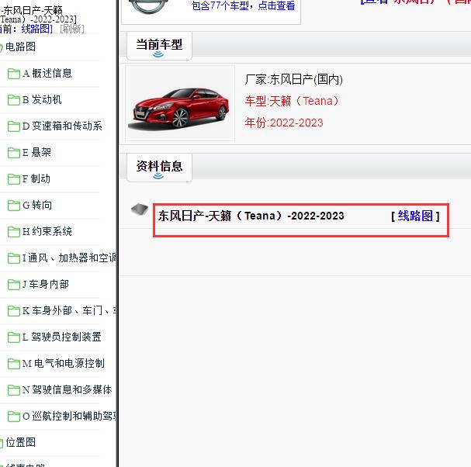Click gray book icon beside 东风日产-天籁 entry
The image size is (471, 467).
[x=140, y=209]
